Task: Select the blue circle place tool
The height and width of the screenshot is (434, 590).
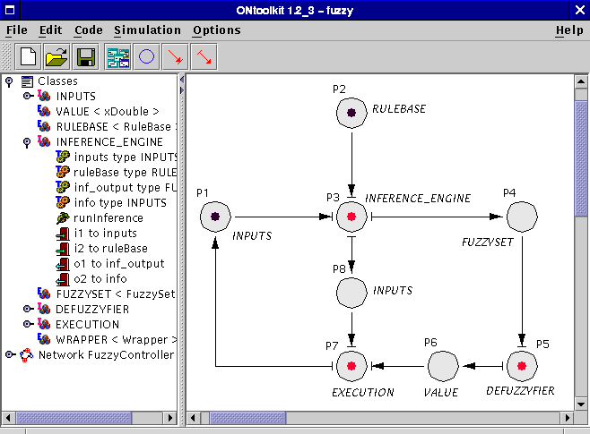Action: [147, 57]
